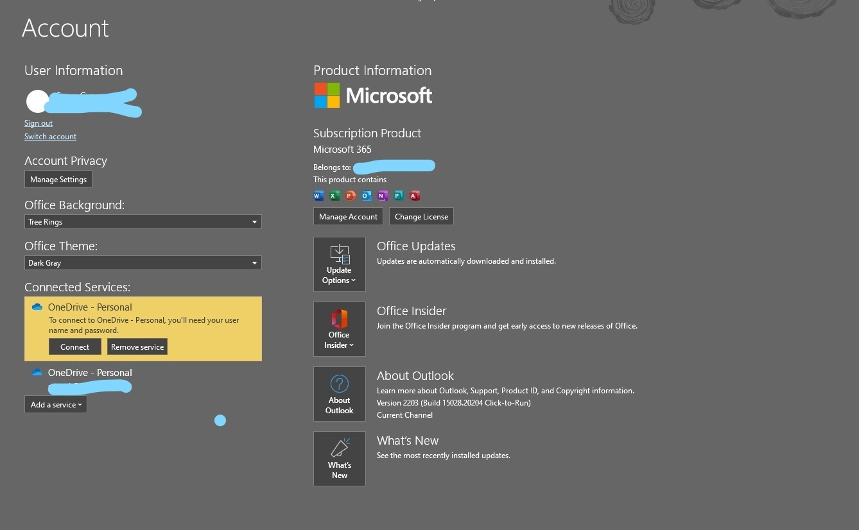Screen dimensions: 859x530
Task: Click the Remove service button
Action: [137, 347]
